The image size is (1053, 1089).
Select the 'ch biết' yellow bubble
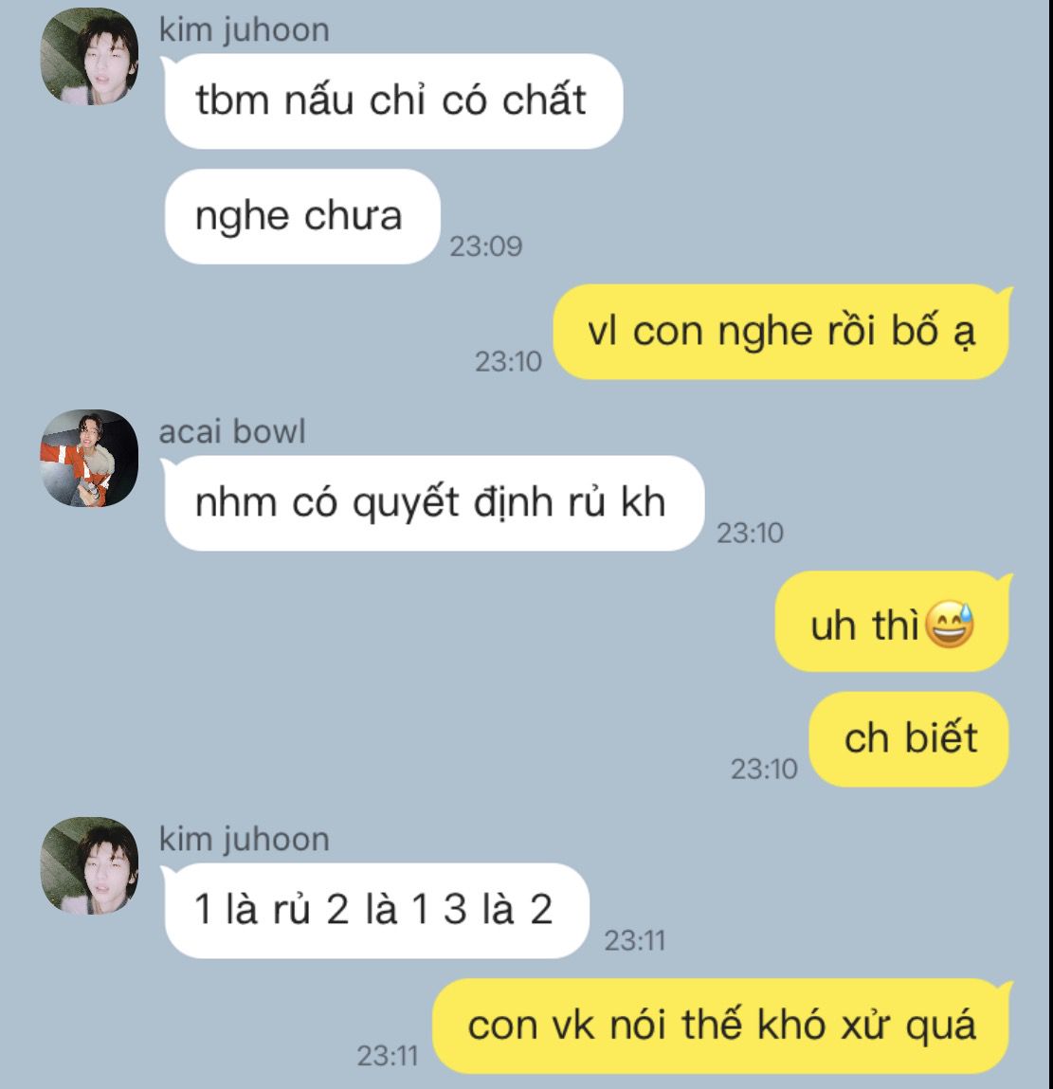pos(909,739)
